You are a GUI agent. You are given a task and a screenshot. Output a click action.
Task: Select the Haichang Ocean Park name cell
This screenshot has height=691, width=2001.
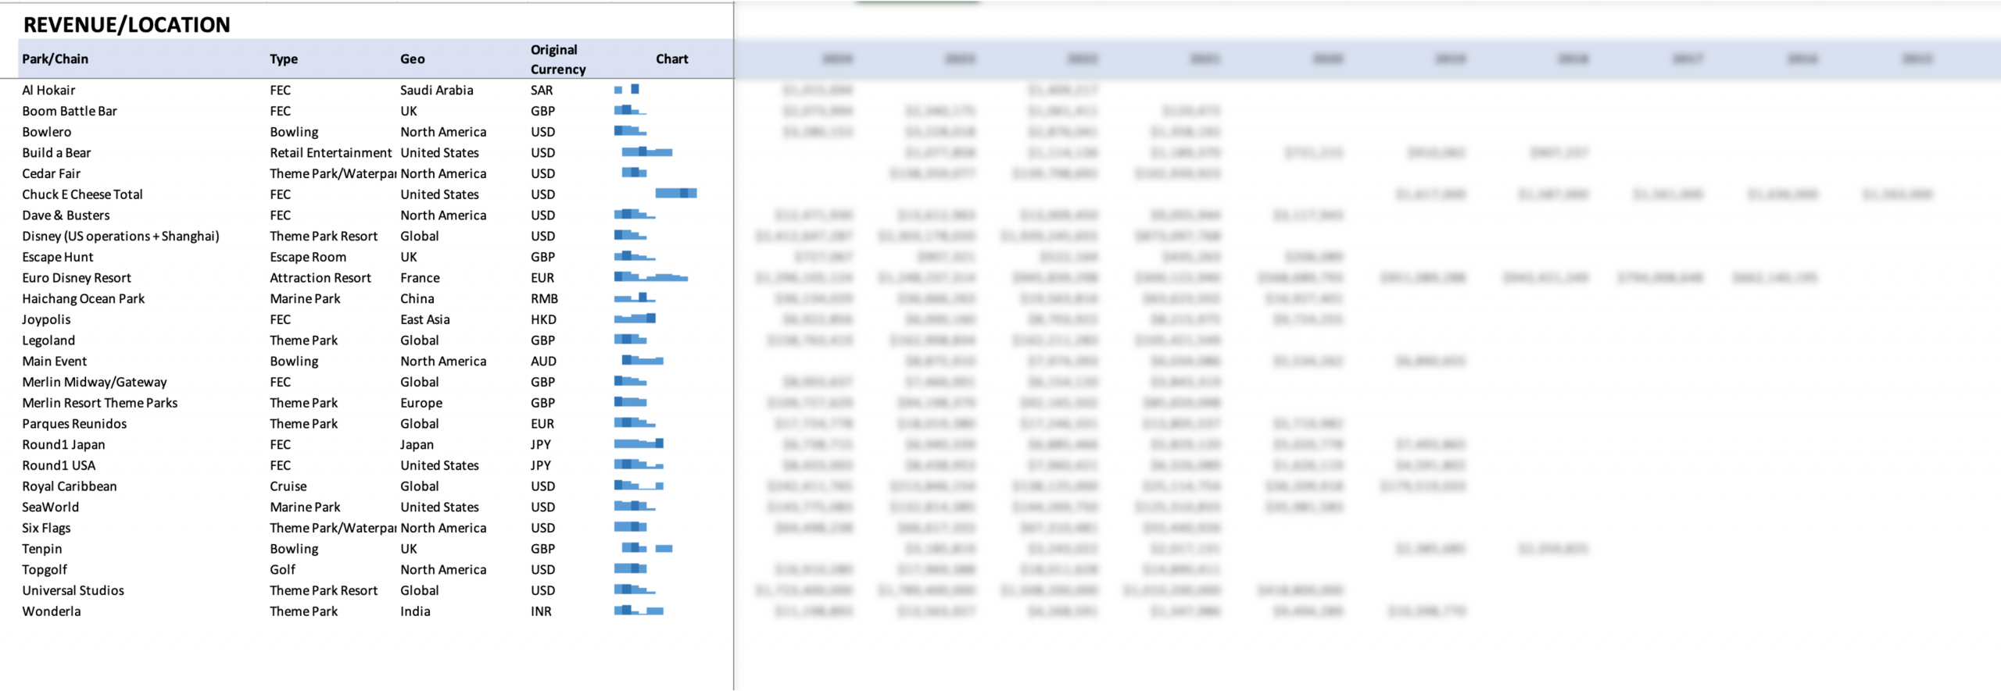[83, 298]
